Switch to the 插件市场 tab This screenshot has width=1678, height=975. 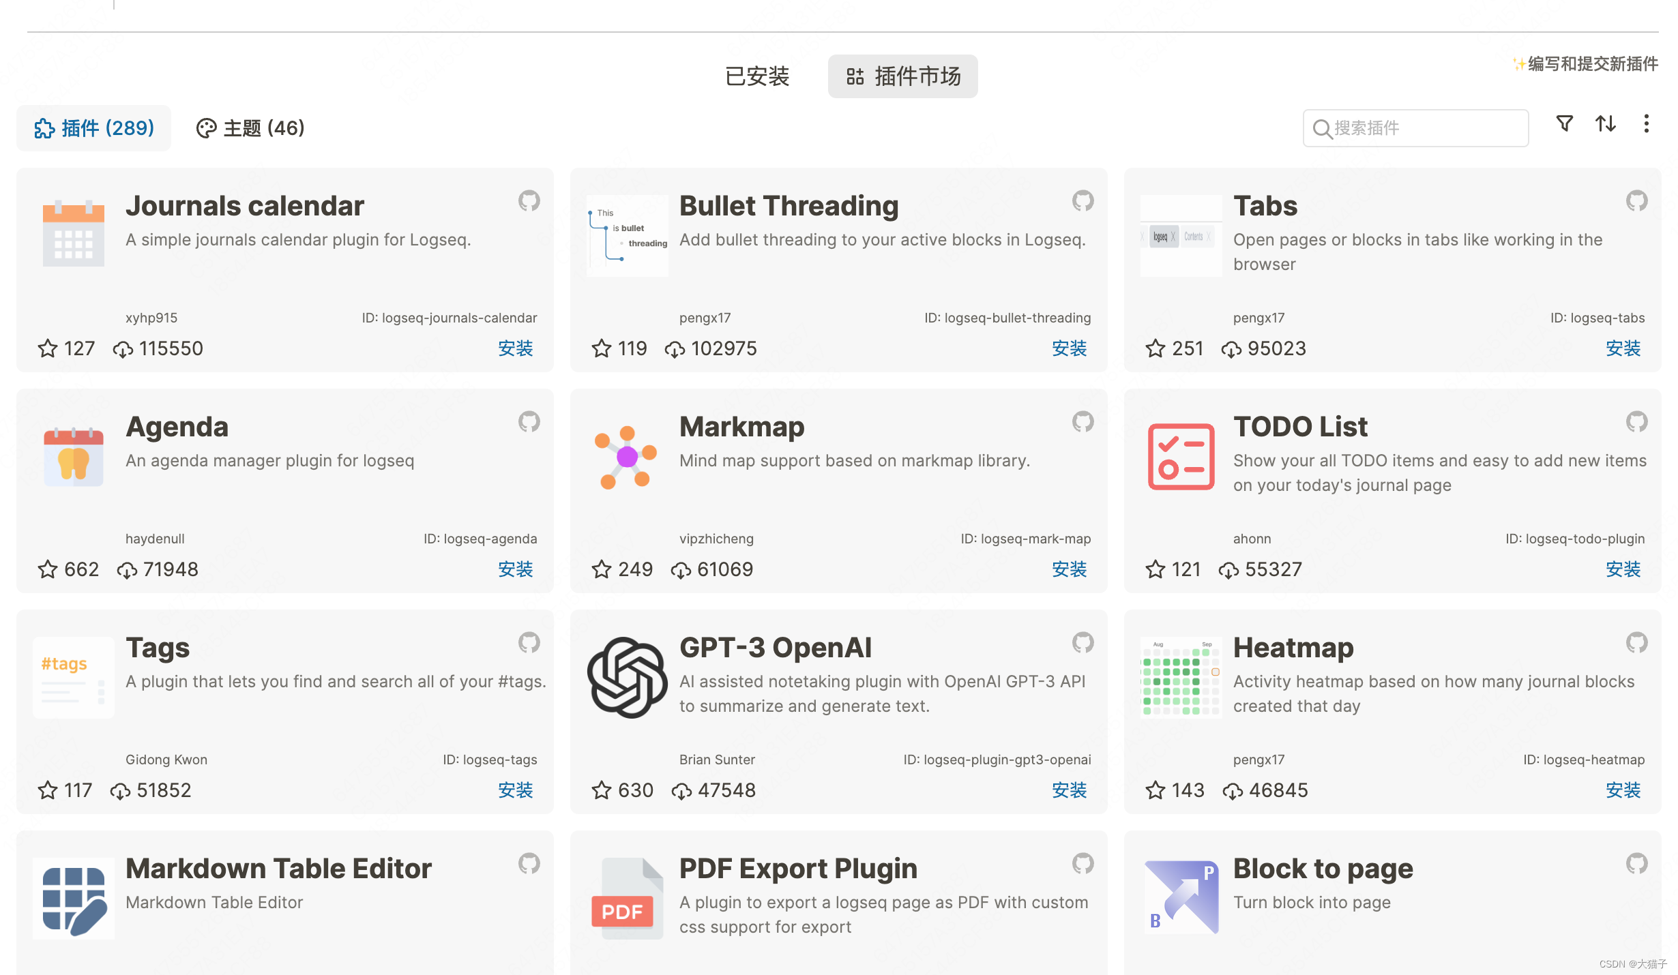pos(903,76)
